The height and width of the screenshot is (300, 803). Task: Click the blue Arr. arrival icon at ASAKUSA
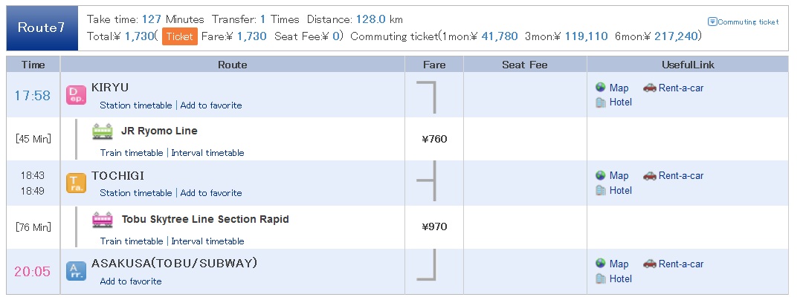[x=77, y=271]
